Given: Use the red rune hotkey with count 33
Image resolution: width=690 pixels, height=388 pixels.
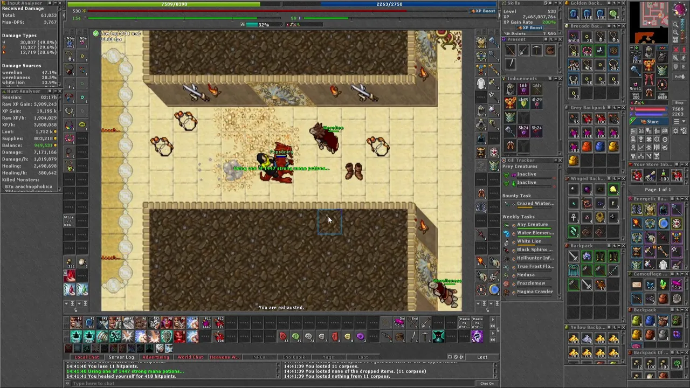Looking at the screenshot, I should pos(283,337).
